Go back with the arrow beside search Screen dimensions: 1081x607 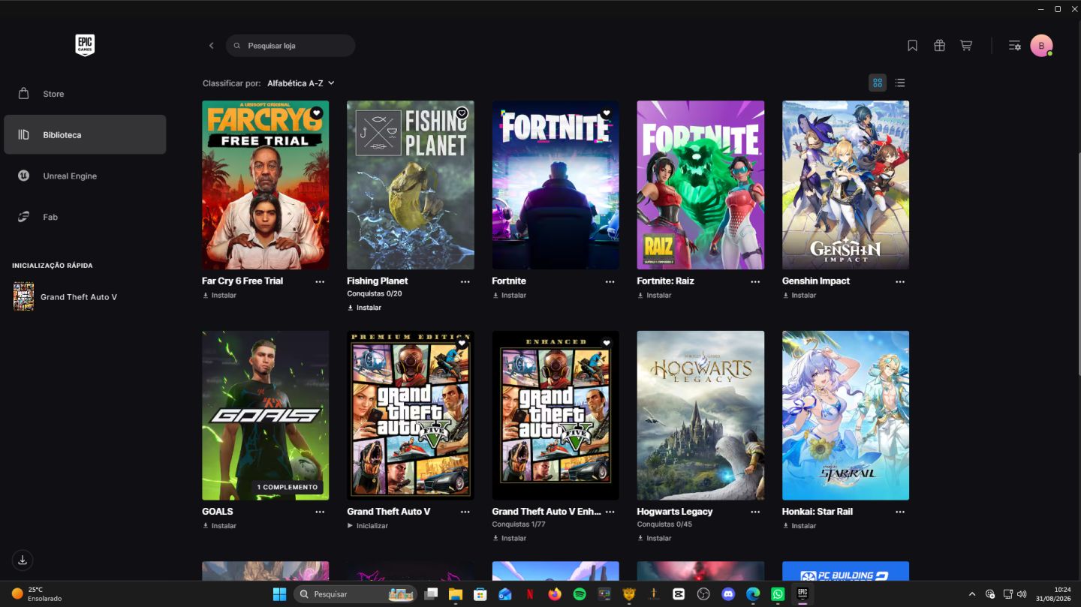point(212,46)
